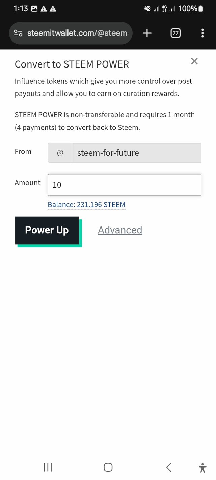Expand the Advanced options link
Image resolution: width=216 pixels, height=480 pixels.
point(120,230)
